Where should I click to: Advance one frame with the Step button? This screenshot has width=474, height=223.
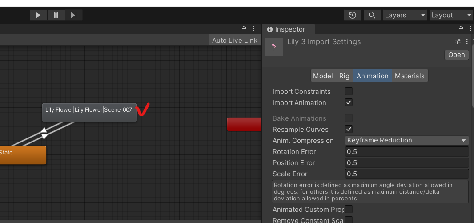coord(74,15)
